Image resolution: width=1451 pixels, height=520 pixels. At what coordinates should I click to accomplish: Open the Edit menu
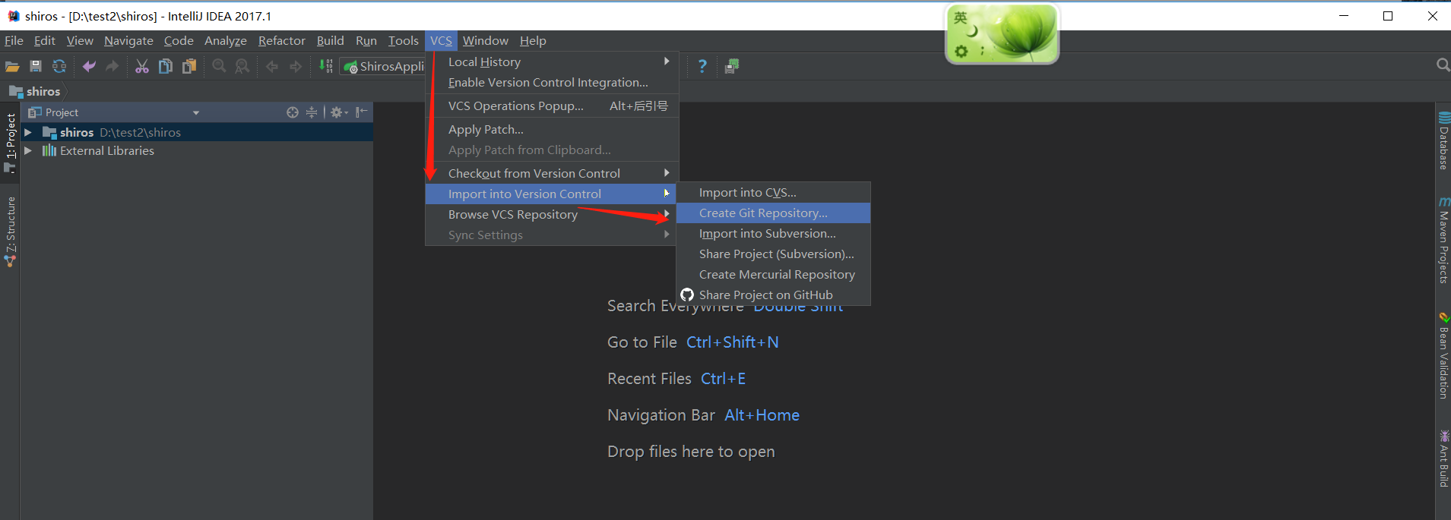tap(45, 41)
